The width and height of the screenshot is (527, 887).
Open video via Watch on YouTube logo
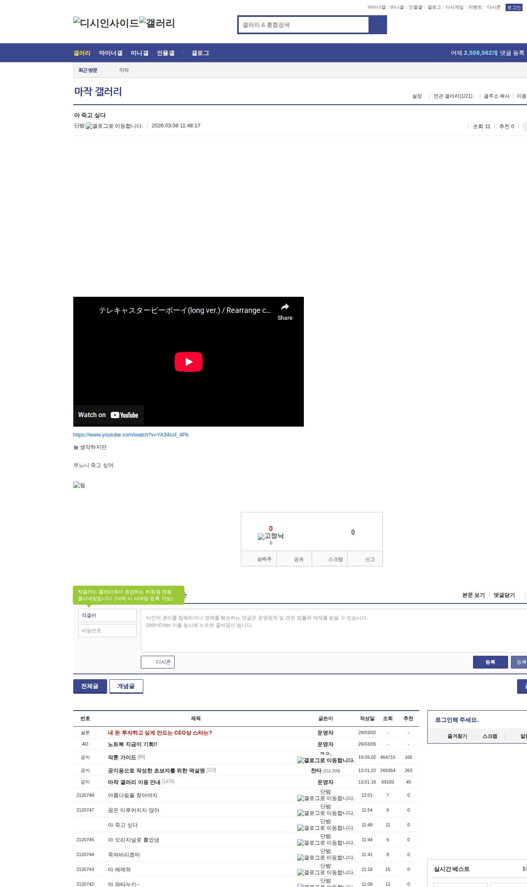(124, 415)
